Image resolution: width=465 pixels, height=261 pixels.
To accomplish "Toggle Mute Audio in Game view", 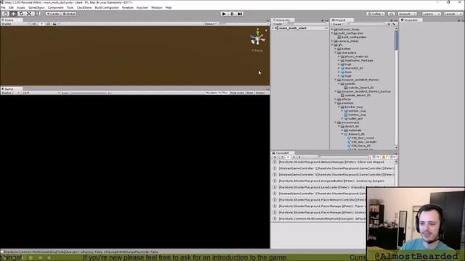I will point(237,93).
